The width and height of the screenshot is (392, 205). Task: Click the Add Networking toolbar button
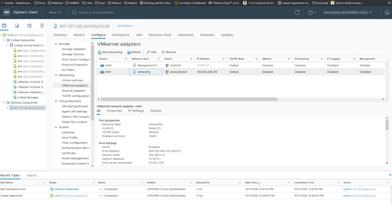coord(111,52)
